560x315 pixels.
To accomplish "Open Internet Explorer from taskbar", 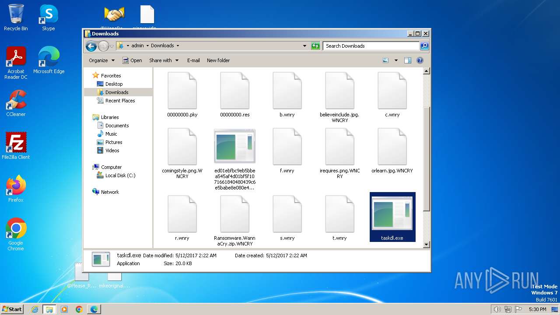I will pyautogui.click(x=35, y=309).
